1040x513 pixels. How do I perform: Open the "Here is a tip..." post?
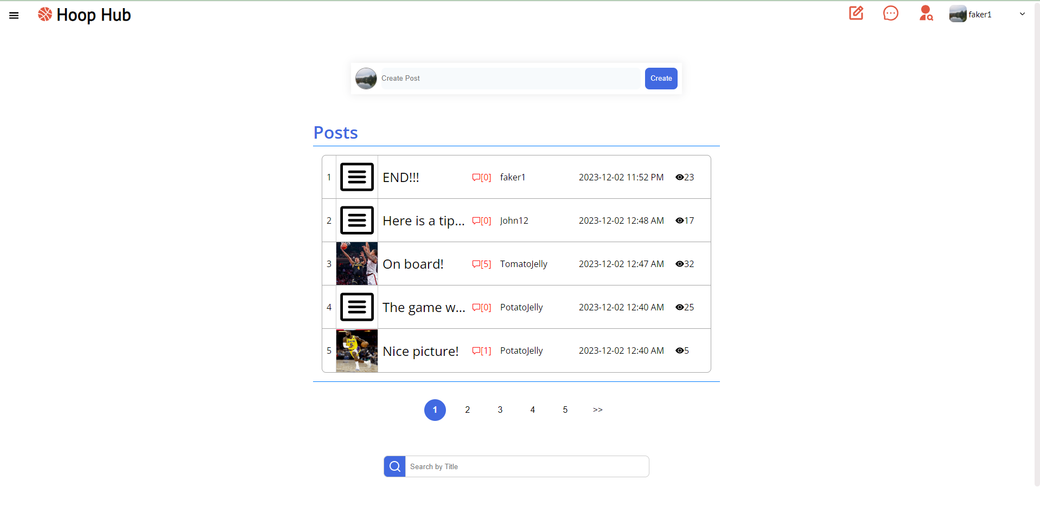(423, 221)
